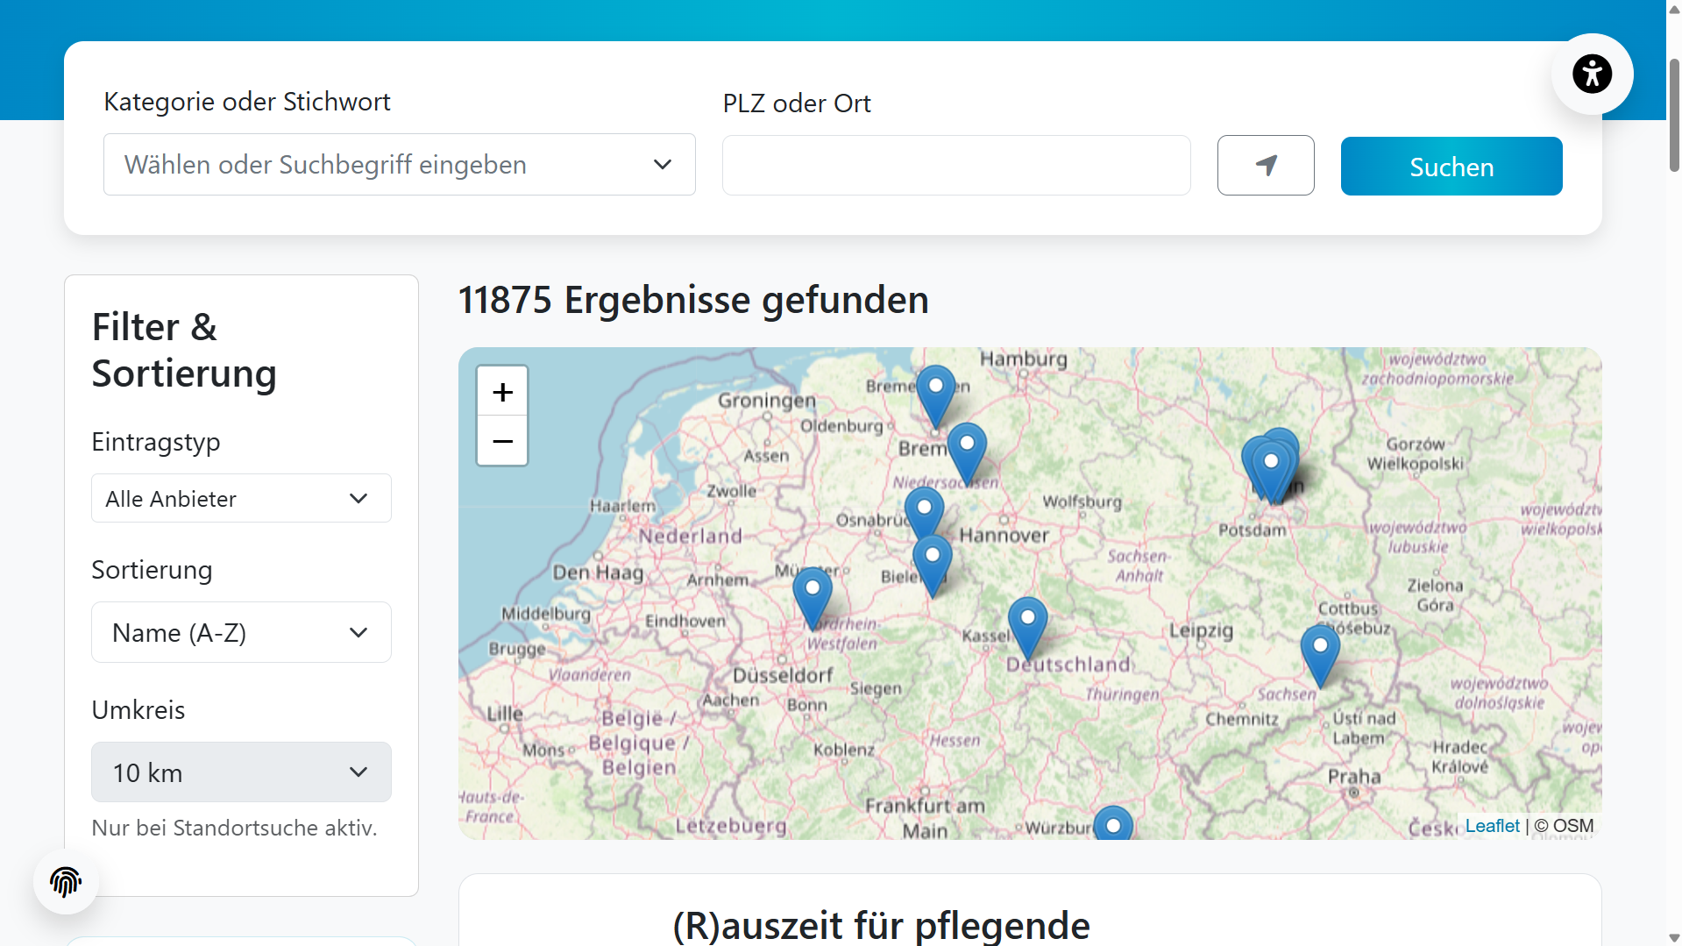Zoom in on the map
This screenshot has height=946, width=1682.
pos(502,392)
